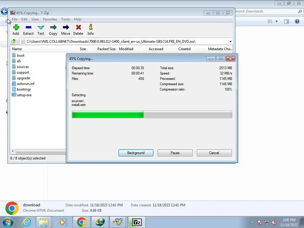Select the Move toolbar icon
Image resolution: width=304 pixels, height=228 pixels.
point(66,30)
